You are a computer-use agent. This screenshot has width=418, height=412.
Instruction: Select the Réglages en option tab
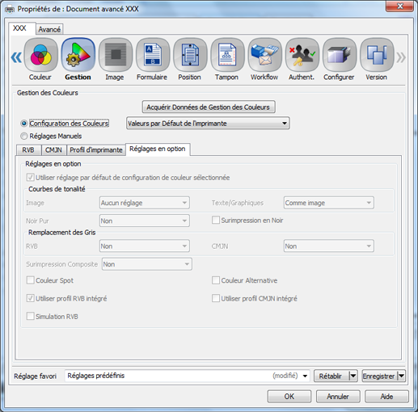(158, 149)
